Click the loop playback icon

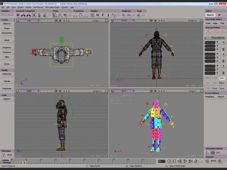(196, 161)
